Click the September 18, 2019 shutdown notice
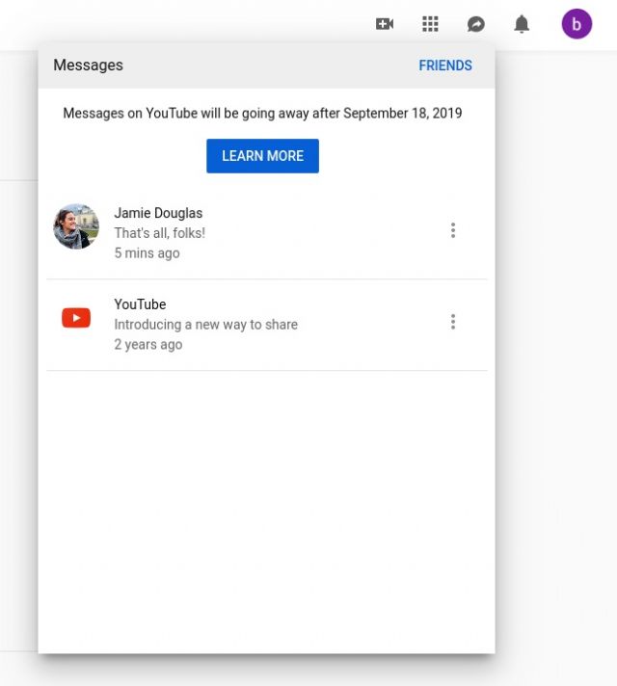Image resolution: width=617 pixels, height=686 pixels. pos(262,114)
